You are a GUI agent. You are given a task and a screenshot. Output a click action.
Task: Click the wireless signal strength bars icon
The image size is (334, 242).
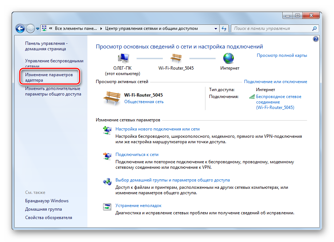(x=252, y=97)
